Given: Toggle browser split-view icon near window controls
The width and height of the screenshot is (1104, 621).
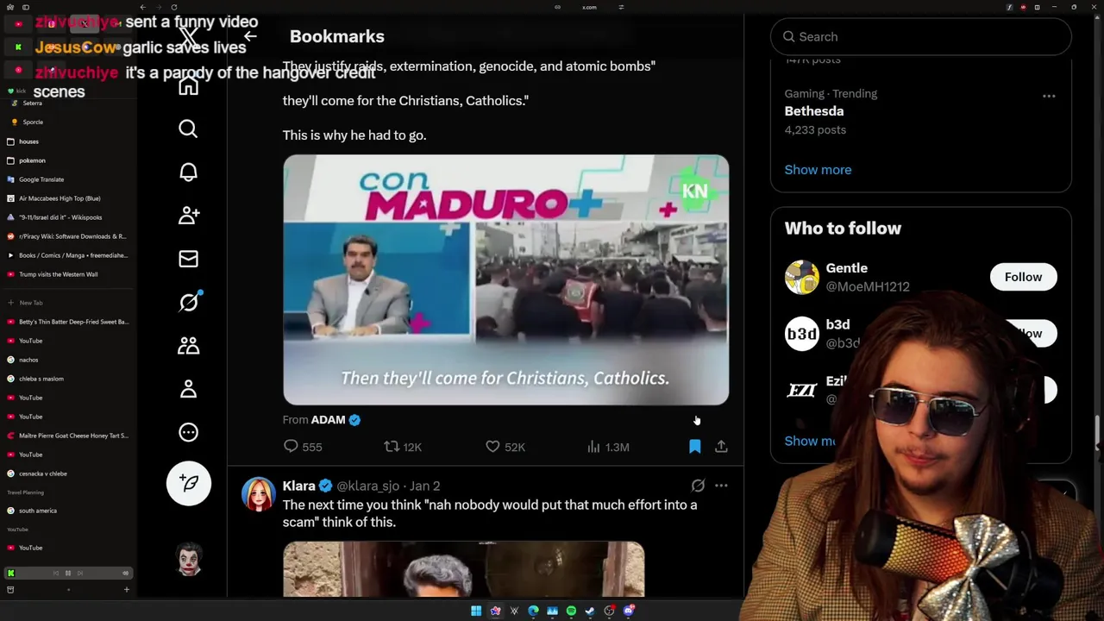Looking at the screenshot, I should point(1037,7).
